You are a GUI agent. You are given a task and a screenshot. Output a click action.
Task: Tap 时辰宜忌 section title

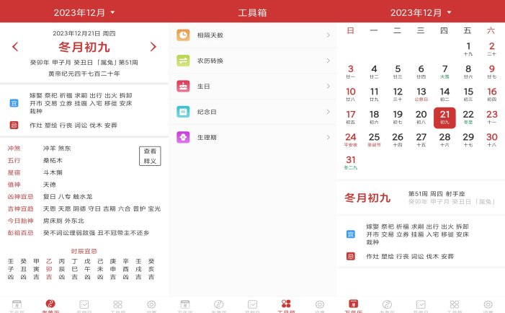[84, 251]
